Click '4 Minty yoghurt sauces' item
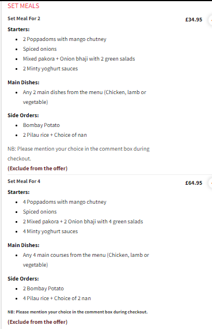212x329 pixels. [x=50, y=231]
